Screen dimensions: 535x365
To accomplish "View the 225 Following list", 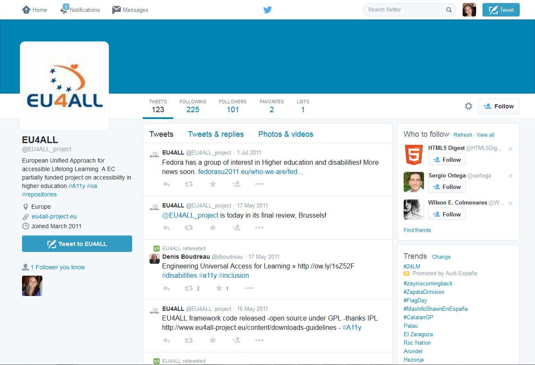I will point(193,106).
